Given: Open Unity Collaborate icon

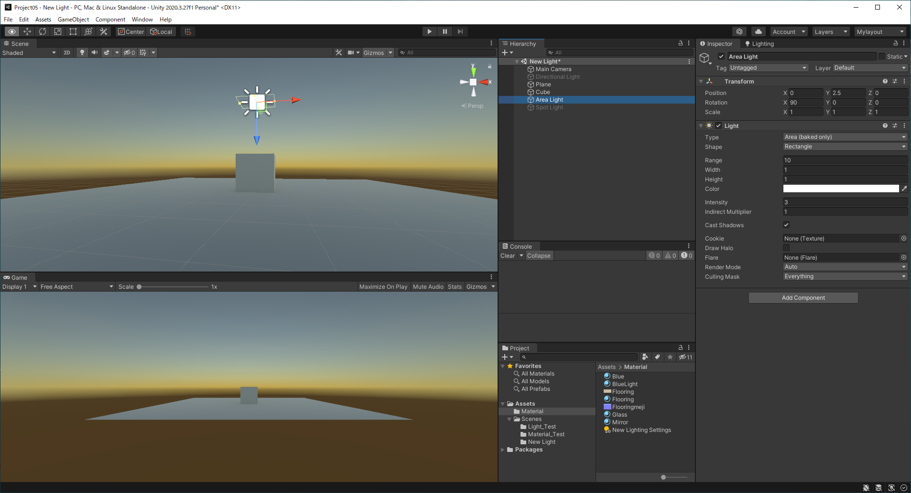Looking at the screenshot, I should coord(739,31).
